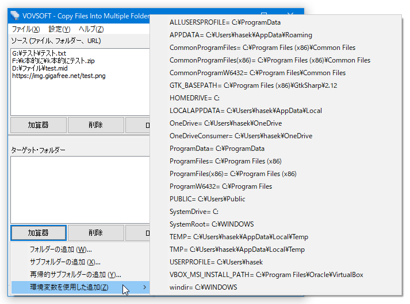Select D:¥ファイル¥test.mid source entry
Screen dimensions: 410x304
[x=40, y=68]
